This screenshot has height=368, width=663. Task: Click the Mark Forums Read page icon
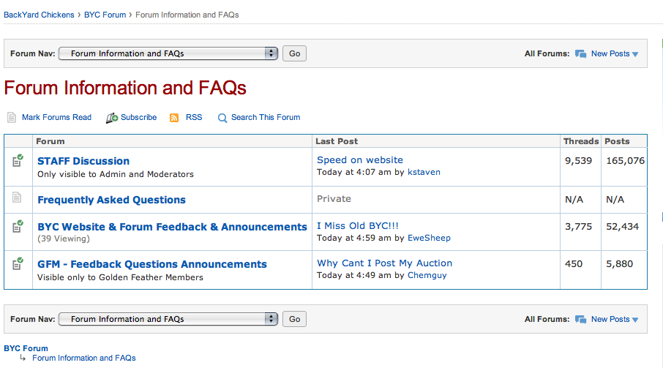[12, 118]
